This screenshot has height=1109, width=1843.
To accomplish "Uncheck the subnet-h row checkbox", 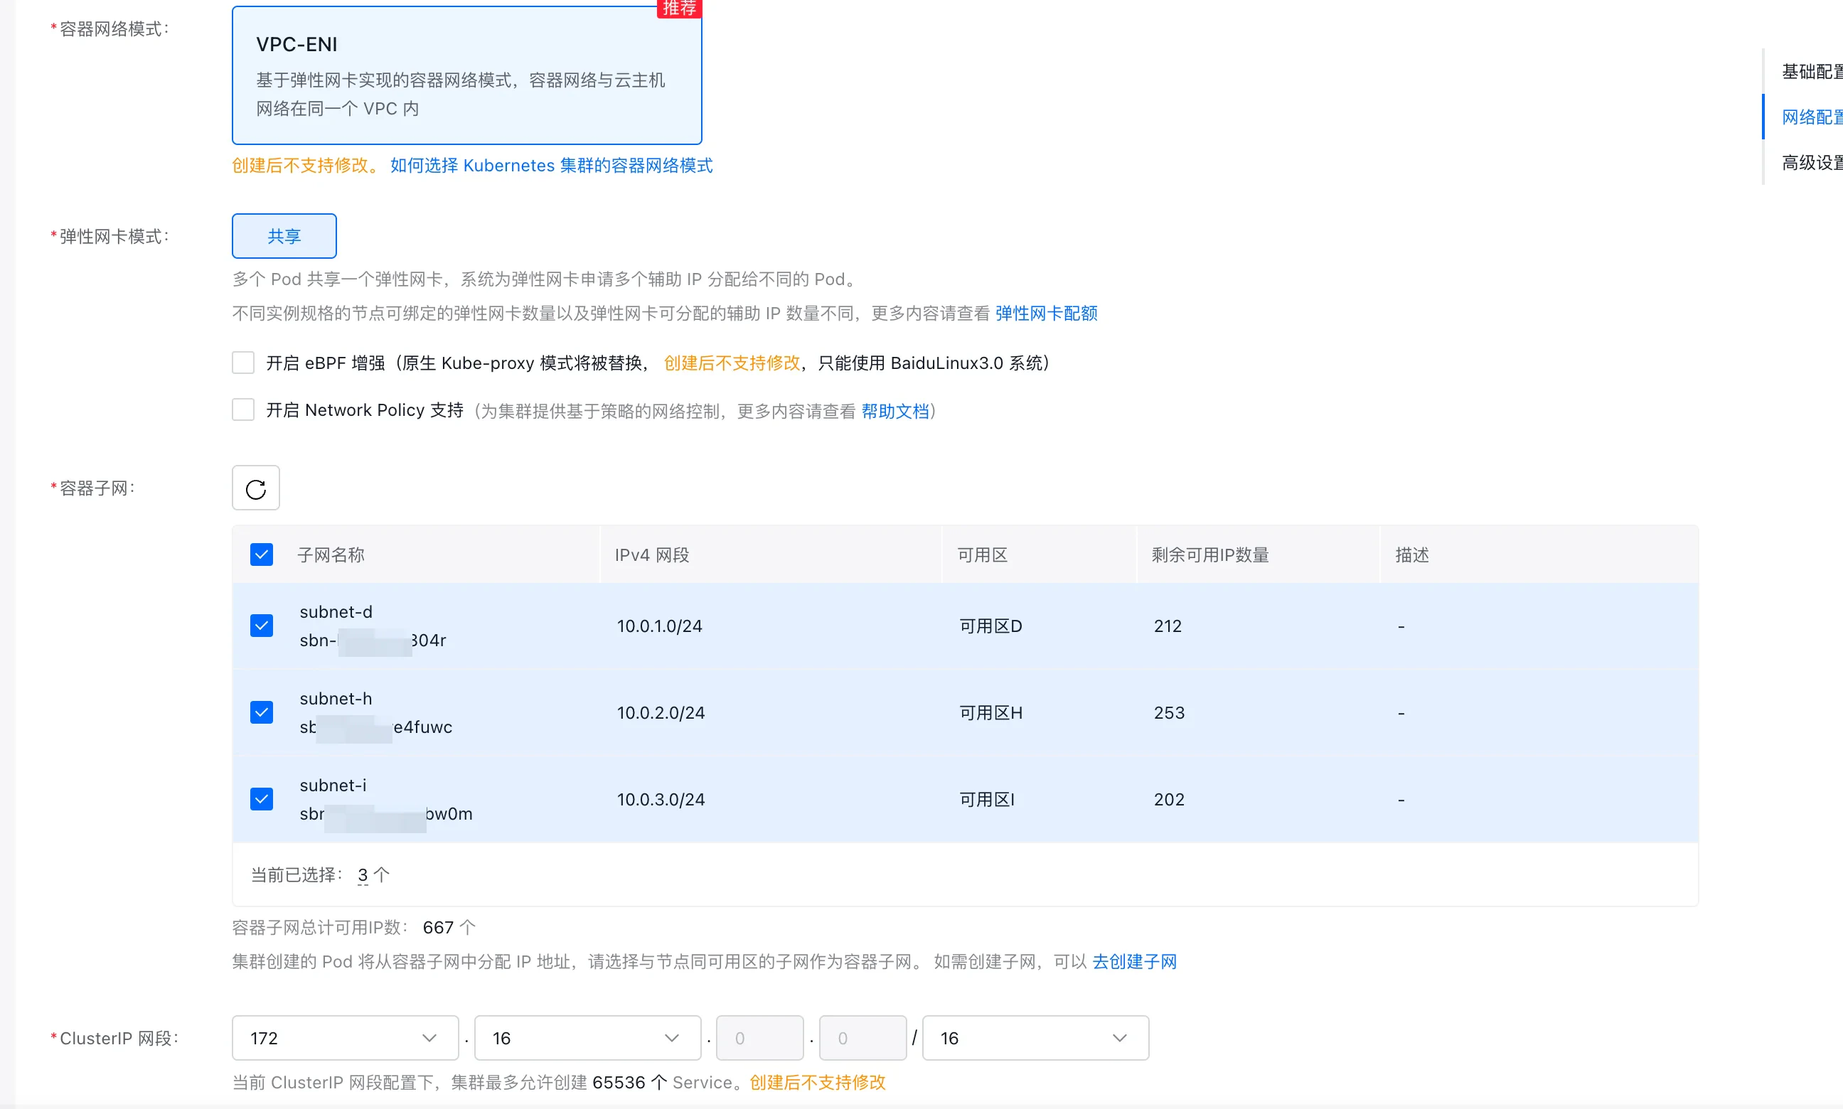I will tap(262, 712).
